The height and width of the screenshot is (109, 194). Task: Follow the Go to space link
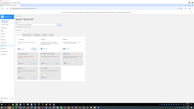(x=19, y=16)
